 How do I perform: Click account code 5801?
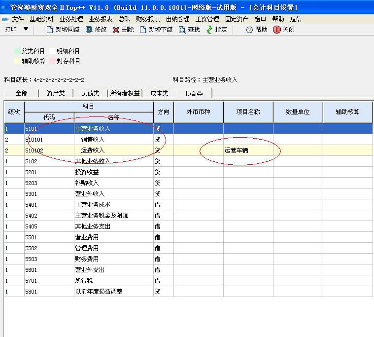pos(31,292)
